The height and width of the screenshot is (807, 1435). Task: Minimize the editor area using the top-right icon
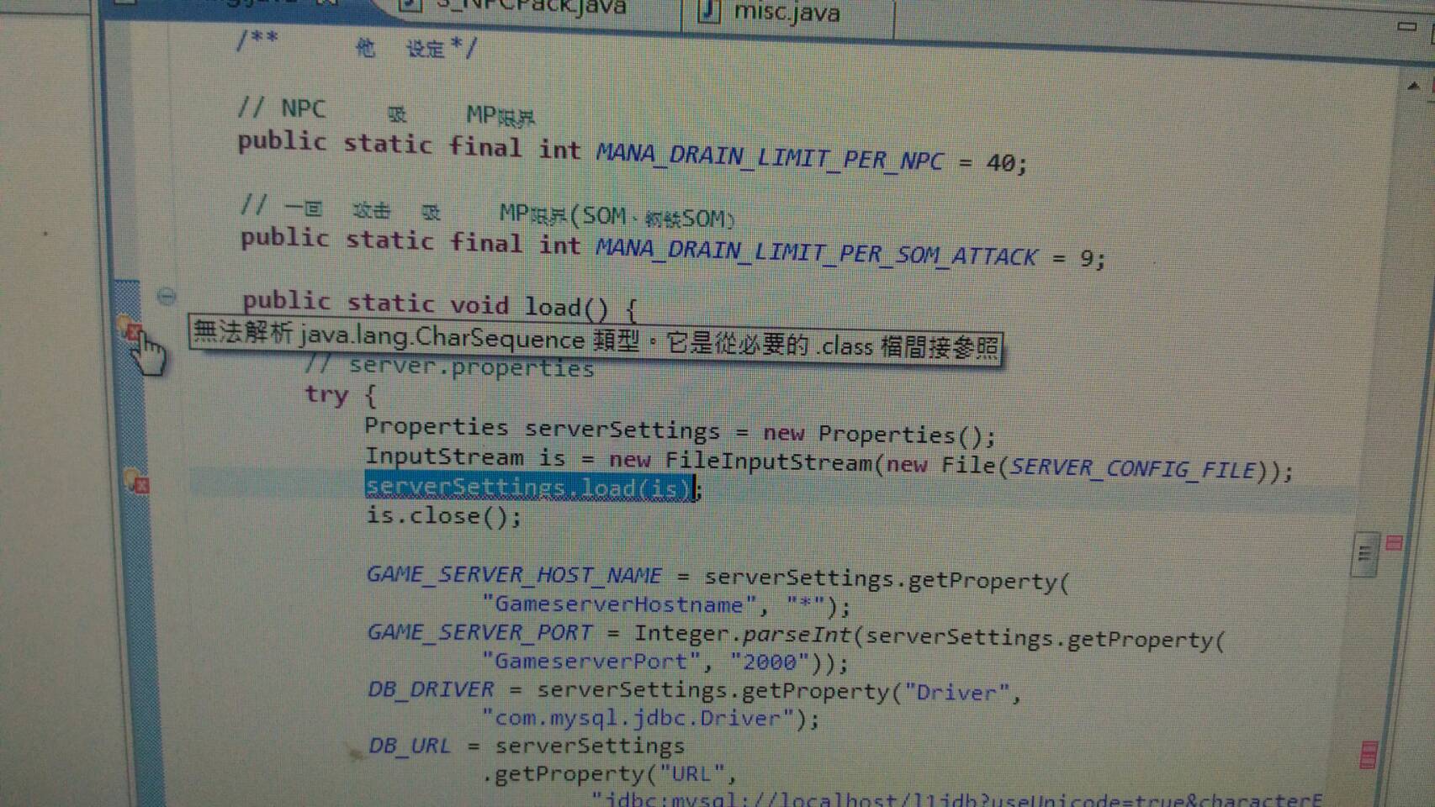point(1406,27)
